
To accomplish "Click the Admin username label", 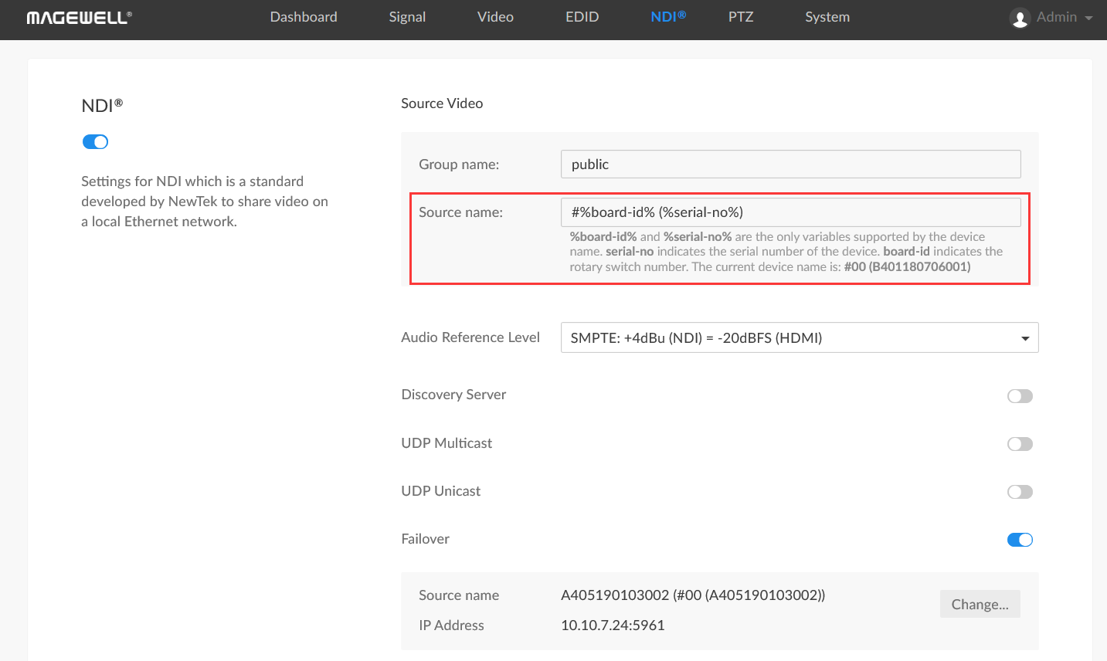I will pyautogui.click(x=1056, y=17).
